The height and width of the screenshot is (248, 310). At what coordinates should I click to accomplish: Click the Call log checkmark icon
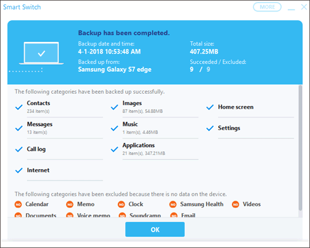pos(19,149)
